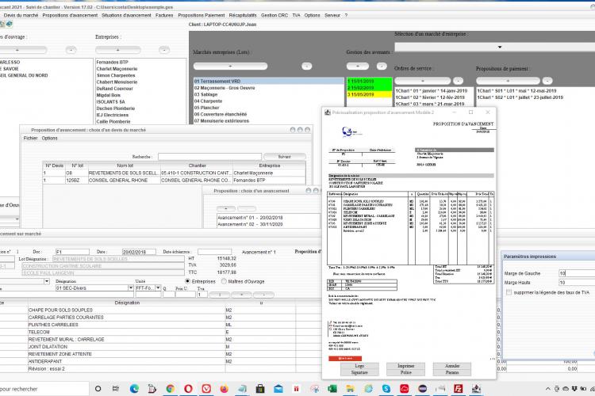595x396 pixels.
Task: Open the Gestion CRC menu
Action: (x=274, y=15)
